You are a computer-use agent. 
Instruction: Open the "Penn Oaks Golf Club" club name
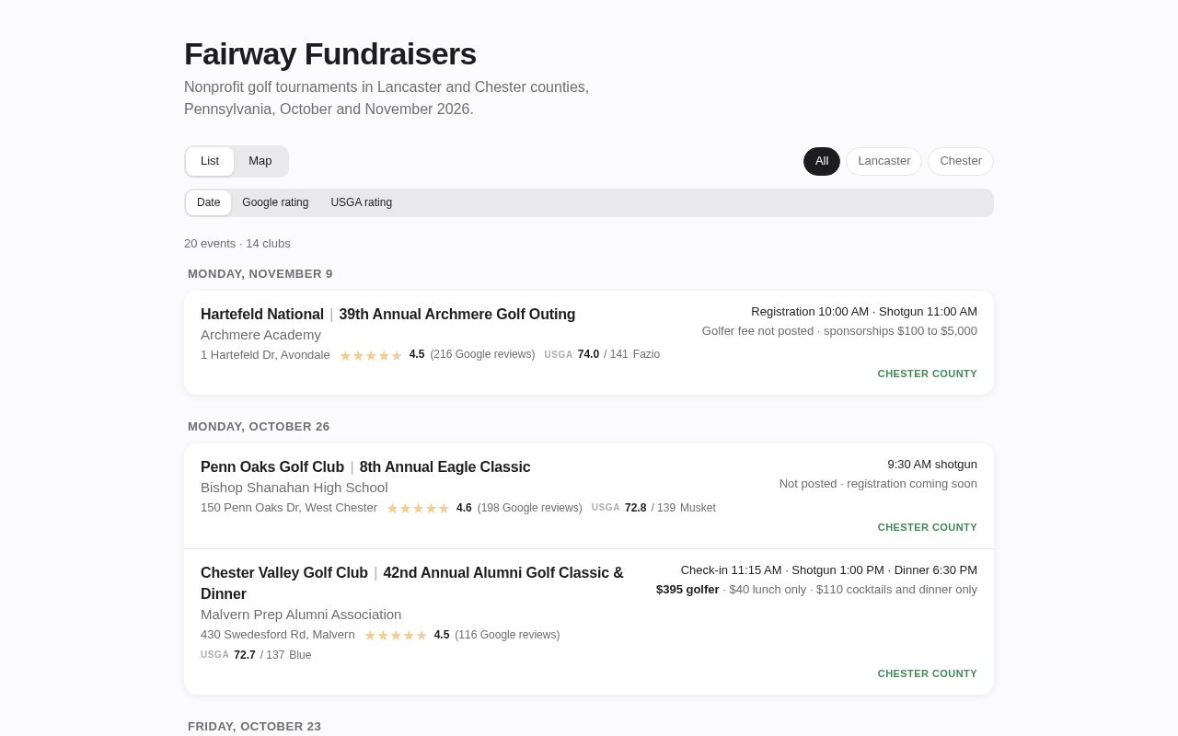pyautogui.click(x=272, y=467)
